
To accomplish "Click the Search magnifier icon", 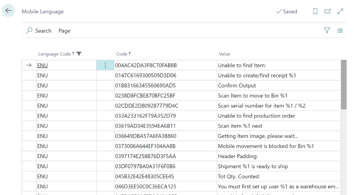I will pyautogui.click(x=29, y=30).
